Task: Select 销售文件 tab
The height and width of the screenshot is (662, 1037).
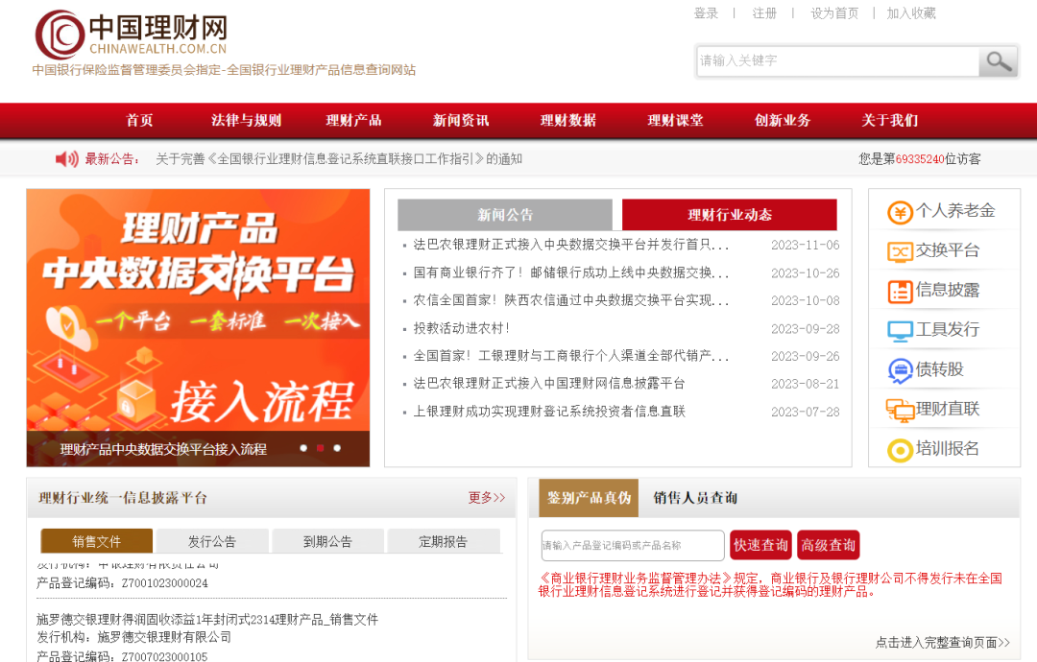Action: 97,541
